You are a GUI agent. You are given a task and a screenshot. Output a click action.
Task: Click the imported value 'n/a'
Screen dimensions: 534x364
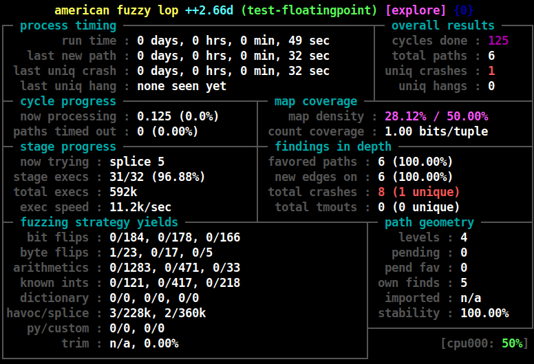pos(471,298)
